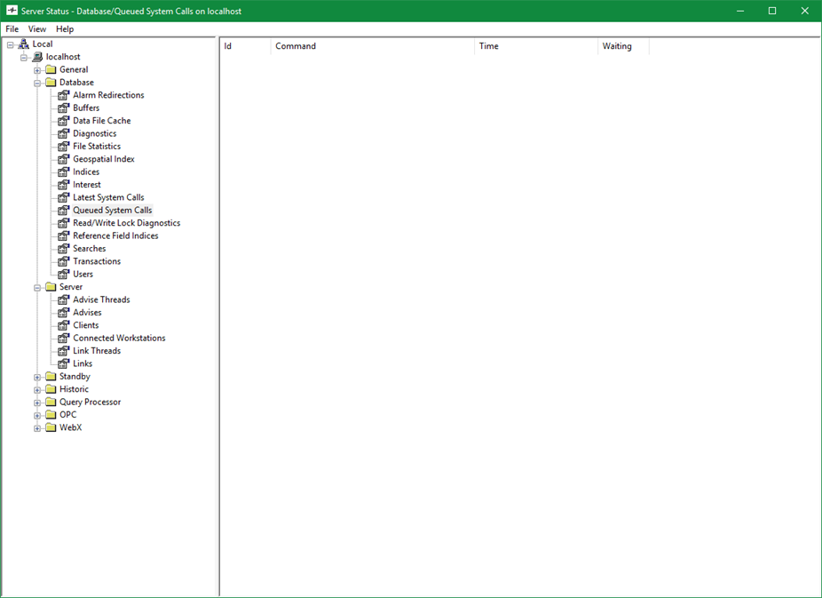Collapse the Server folder node

coord(37,287)
